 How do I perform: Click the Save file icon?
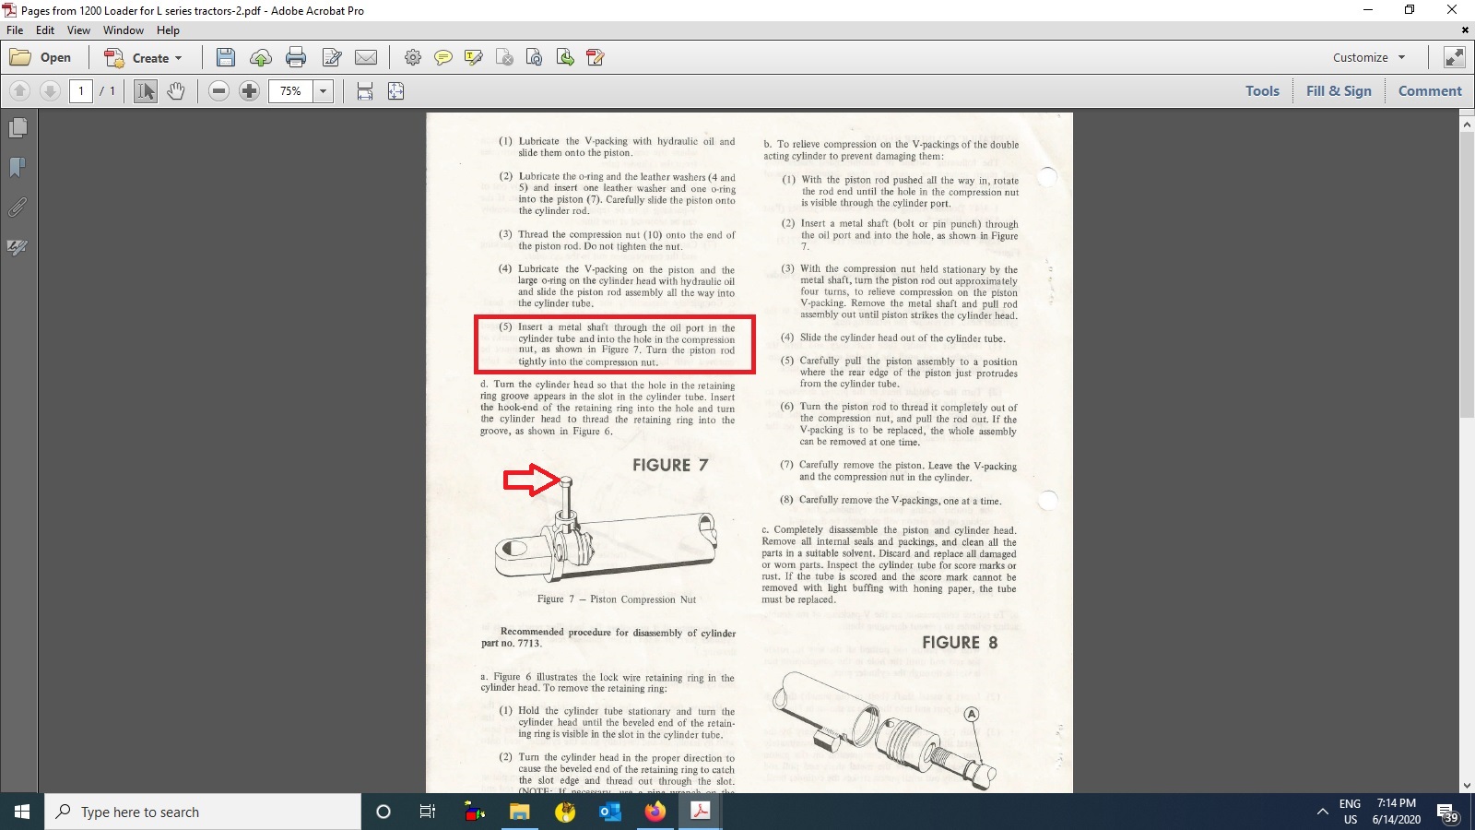coord(225,58)
